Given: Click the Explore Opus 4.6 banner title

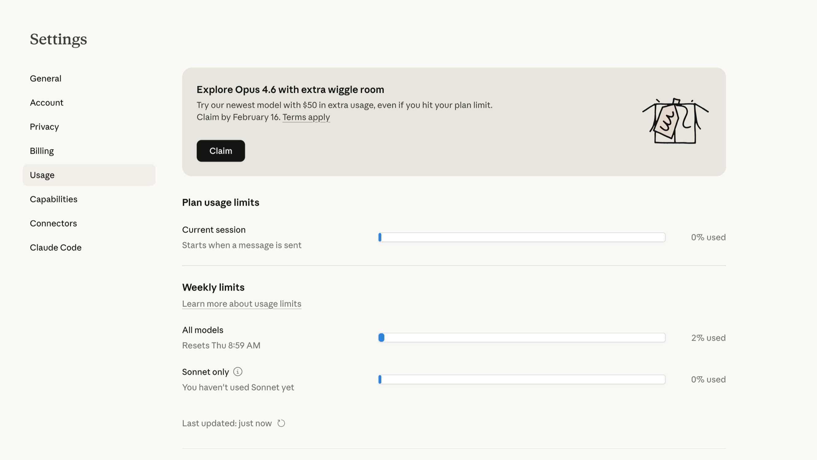Looking at the screenshot, I should pyautogui.click(x=290, y=90).
